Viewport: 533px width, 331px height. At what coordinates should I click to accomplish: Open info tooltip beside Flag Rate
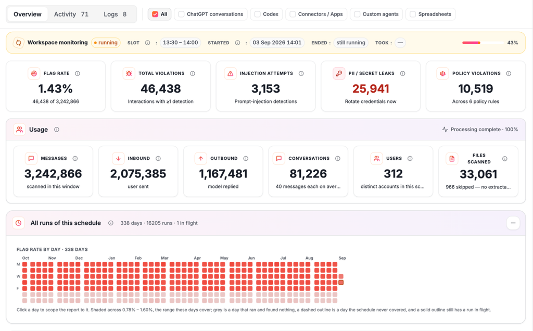pyautogui.click(x=78, y=73)
